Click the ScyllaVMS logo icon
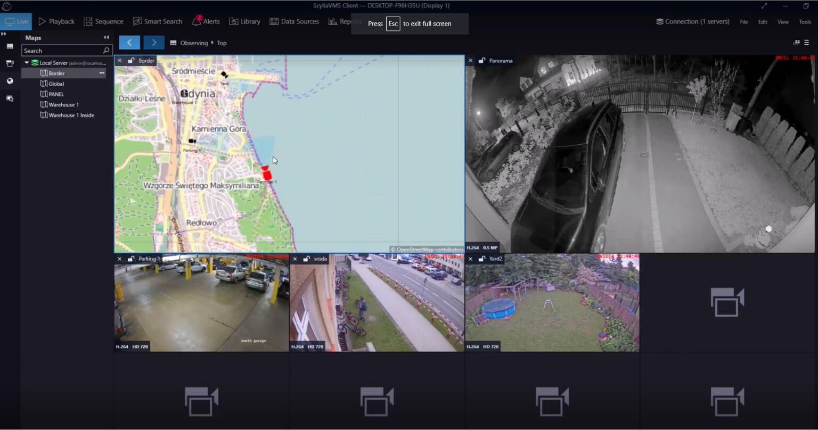The height and width of the screenshot is (430, 818). [x=6, y=6]
